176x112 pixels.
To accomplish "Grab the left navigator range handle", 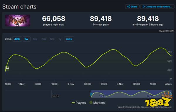I will [91, 94].
